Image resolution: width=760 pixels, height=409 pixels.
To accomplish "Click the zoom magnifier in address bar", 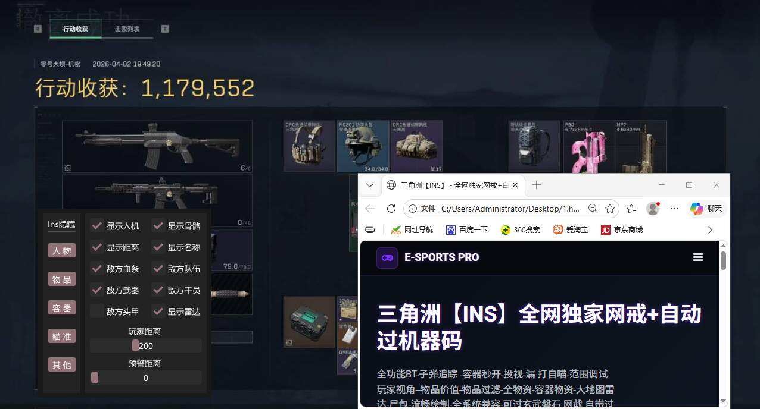I will [593, 209].
